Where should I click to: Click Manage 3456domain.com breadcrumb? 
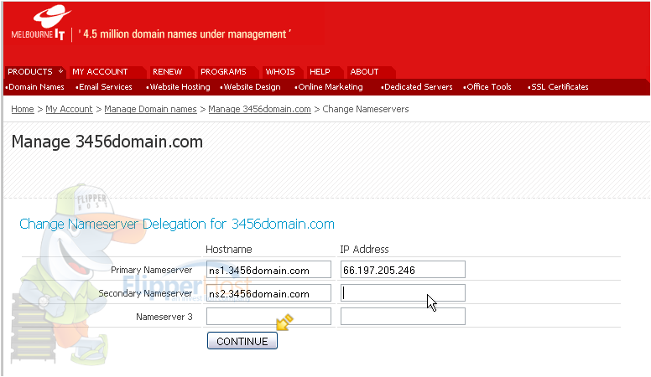[x=259, y=109]
